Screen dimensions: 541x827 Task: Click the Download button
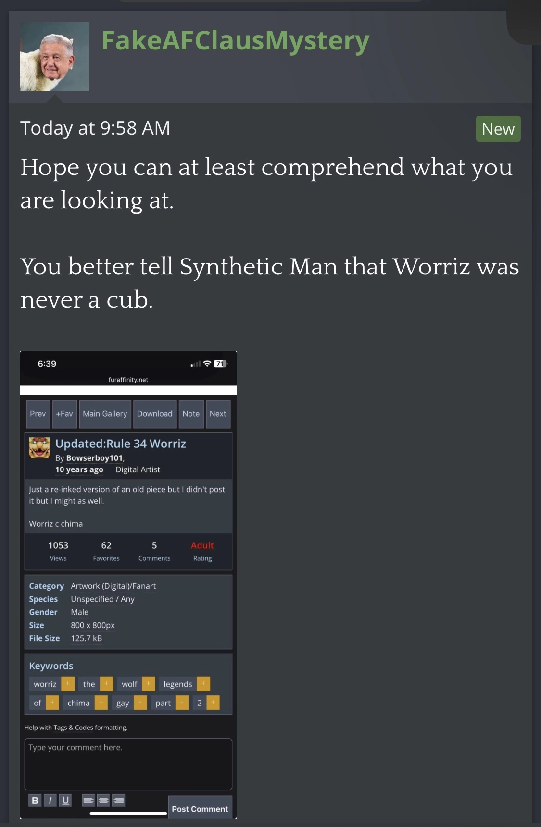154,414
